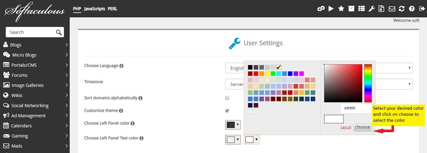Switch to the JavaScripts tab
The width and height of the screenshot is (427, 153).
(95, 9)
